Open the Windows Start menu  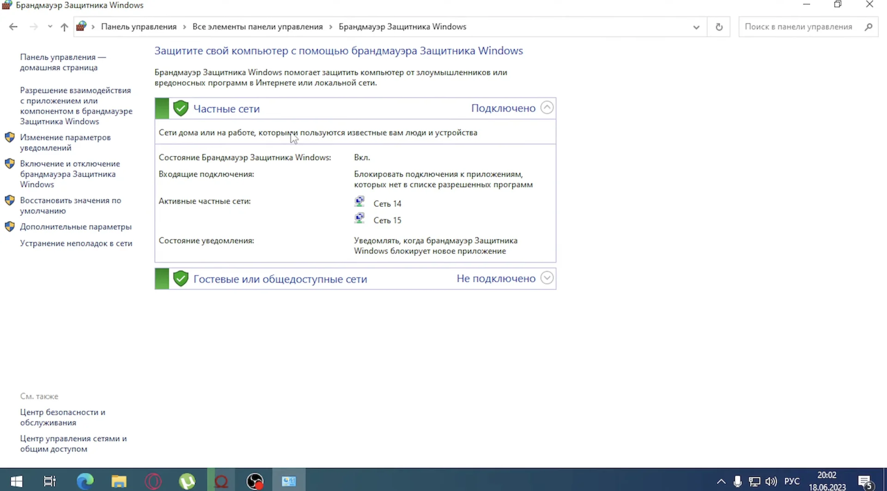coord(16,481)
